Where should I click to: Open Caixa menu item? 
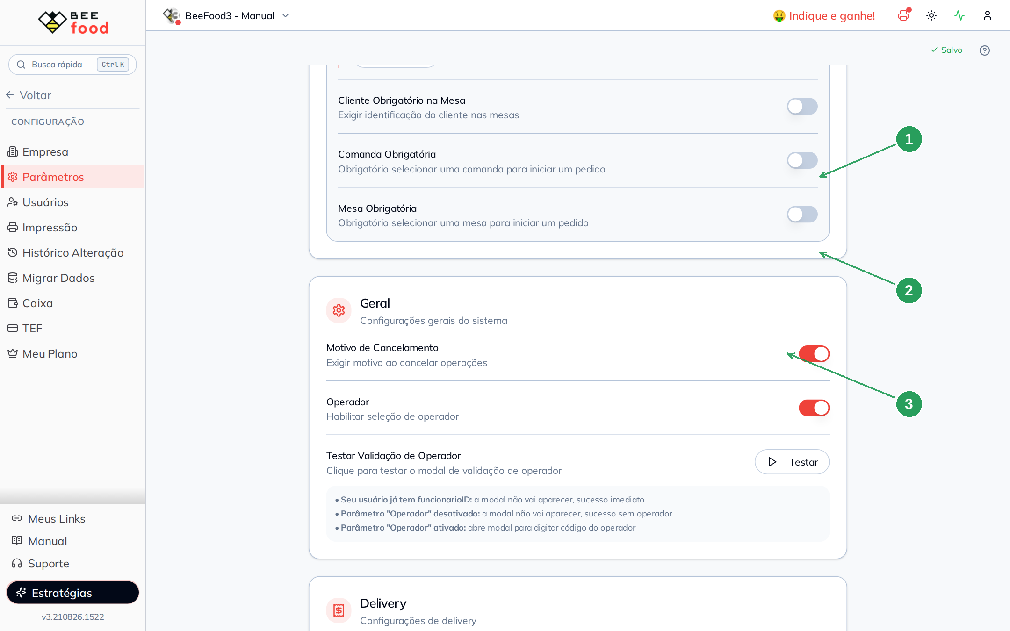click(x=72, y=303)
